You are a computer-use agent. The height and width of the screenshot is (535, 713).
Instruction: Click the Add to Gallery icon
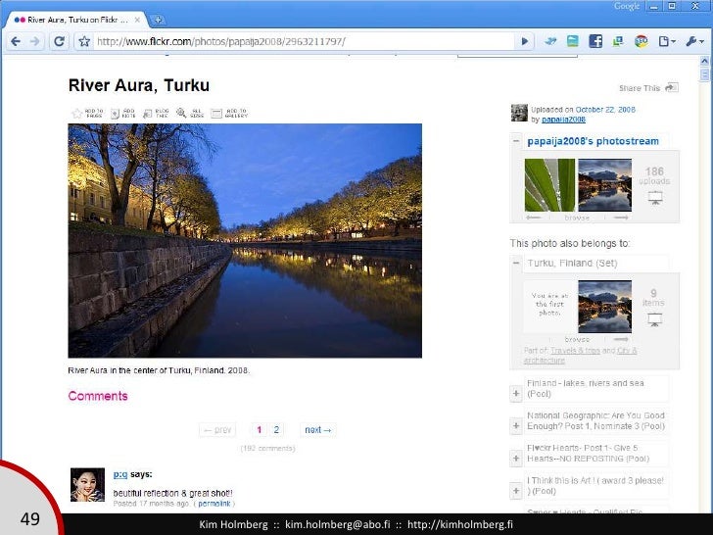click(215, 114)
